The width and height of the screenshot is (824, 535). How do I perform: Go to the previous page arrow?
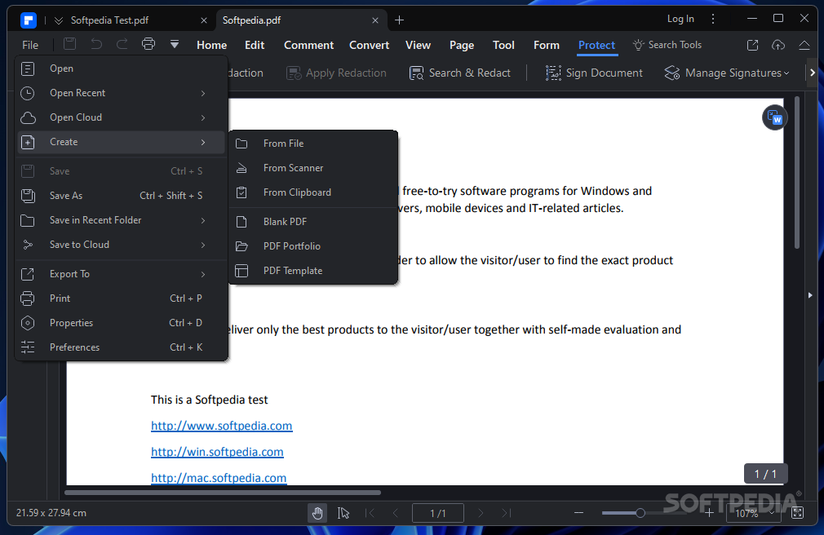396,513
